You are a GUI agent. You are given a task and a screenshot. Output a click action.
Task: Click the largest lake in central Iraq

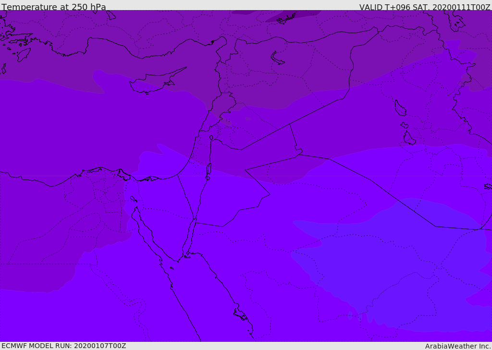tap(400, 109)
